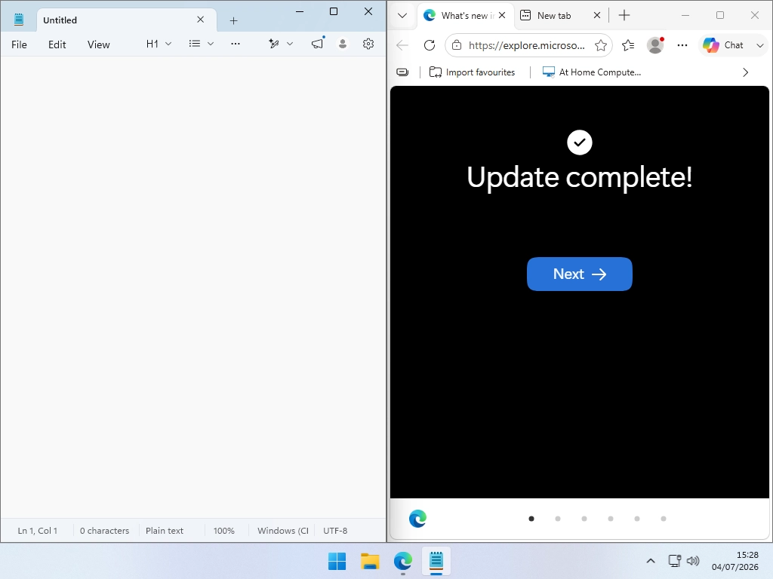This screenshot has width=773, height=579.
Task: Select the third page indicator dot
Action: (584, 519)
